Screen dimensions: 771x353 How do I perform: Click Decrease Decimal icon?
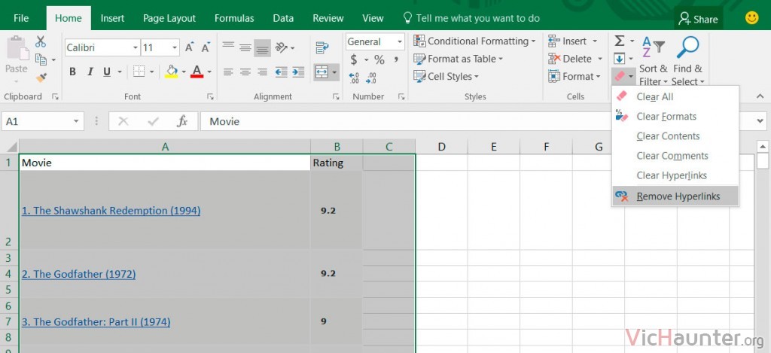coord(371,78)
